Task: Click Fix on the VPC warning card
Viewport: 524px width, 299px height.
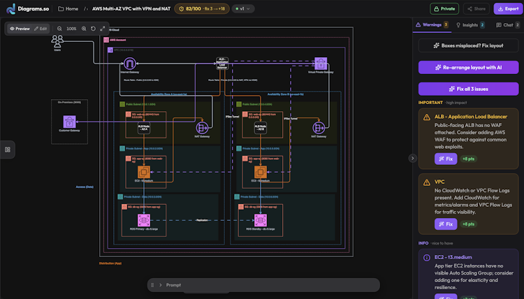Action: pyautogui.click(x=446, y=224)
